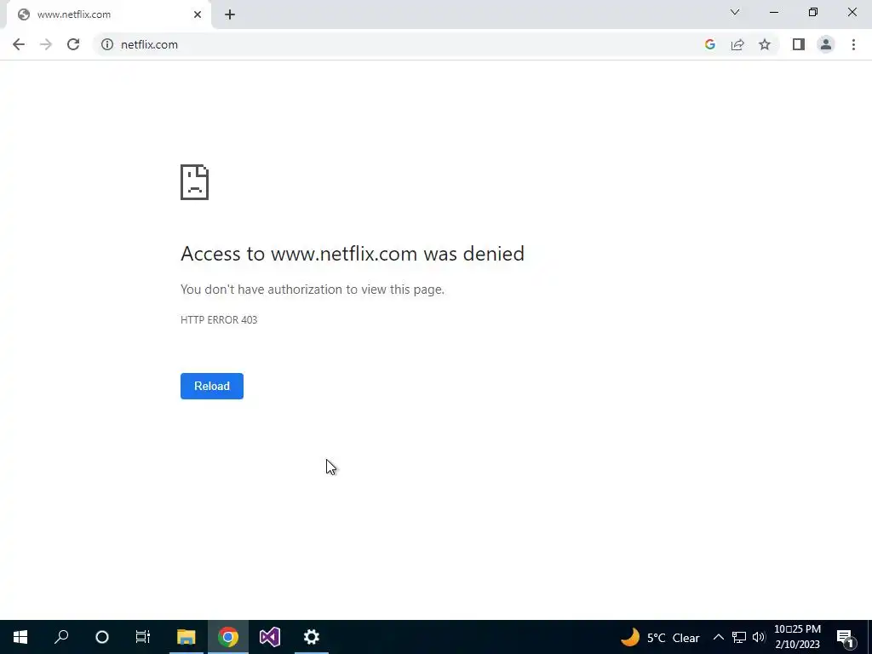
Task: Open Chrome three-dot menu
Action: click(853, 44)
